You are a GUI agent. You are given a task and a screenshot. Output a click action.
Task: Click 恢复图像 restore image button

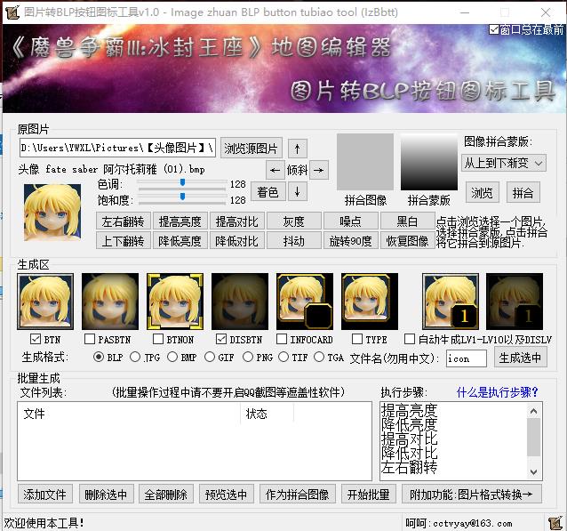(408, 241)
